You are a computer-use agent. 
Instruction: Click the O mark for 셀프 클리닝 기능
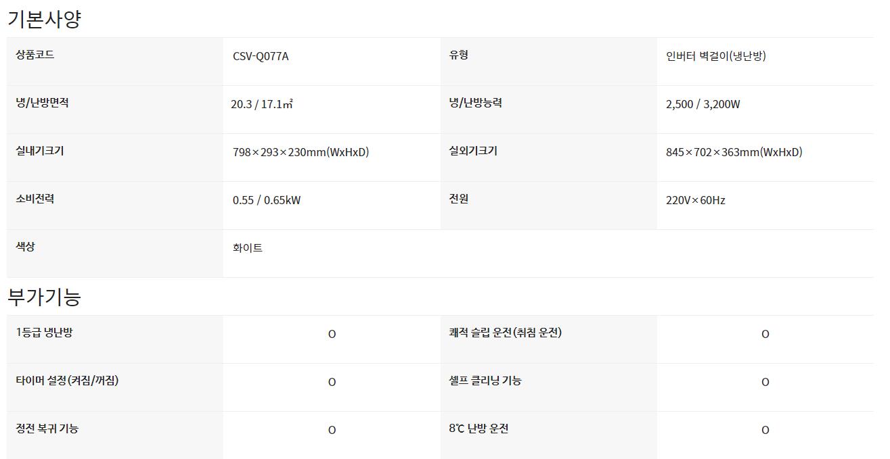click(765, 382)
